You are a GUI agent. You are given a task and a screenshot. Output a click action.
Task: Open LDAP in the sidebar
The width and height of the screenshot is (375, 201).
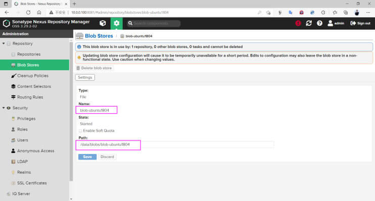(x=22, y=162)
